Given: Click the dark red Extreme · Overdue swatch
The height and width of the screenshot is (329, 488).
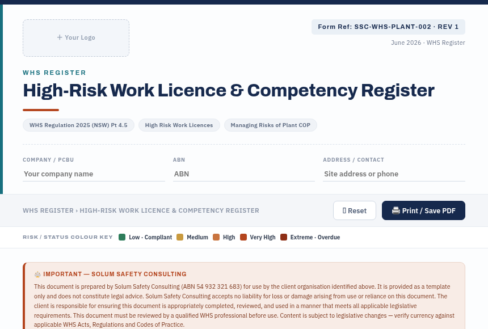Looking at the screenshot, I should tap(284, 237).
